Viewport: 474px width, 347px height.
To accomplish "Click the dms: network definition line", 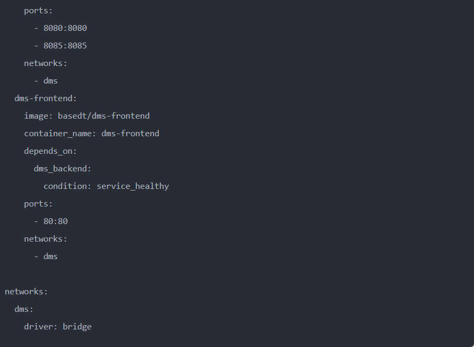I will (24, 309).
